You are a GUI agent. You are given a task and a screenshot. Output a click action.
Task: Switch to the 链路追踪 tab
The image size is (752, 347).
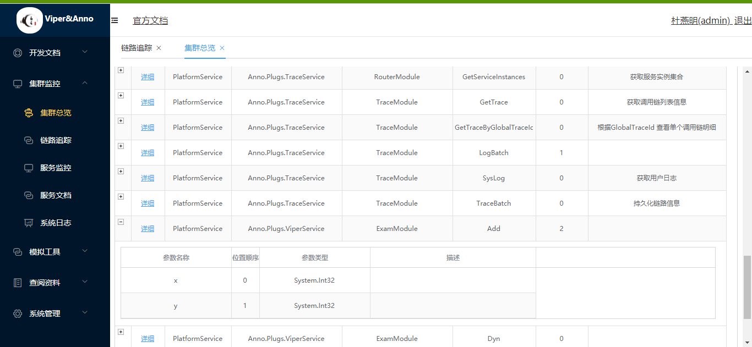[x=137, y=48]
